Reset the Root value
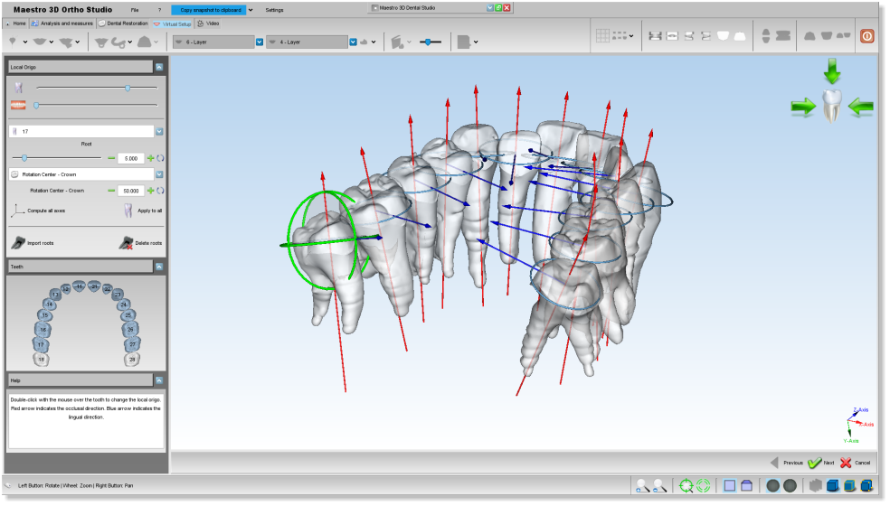890x506 pixels. click(x=160, y=158)
